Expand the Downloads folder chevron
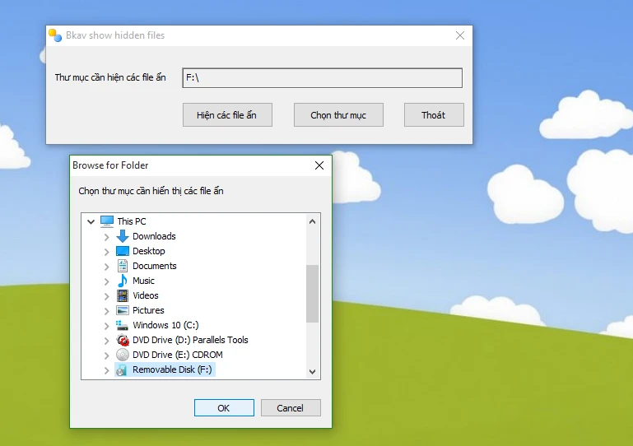 tap(106, 236)
